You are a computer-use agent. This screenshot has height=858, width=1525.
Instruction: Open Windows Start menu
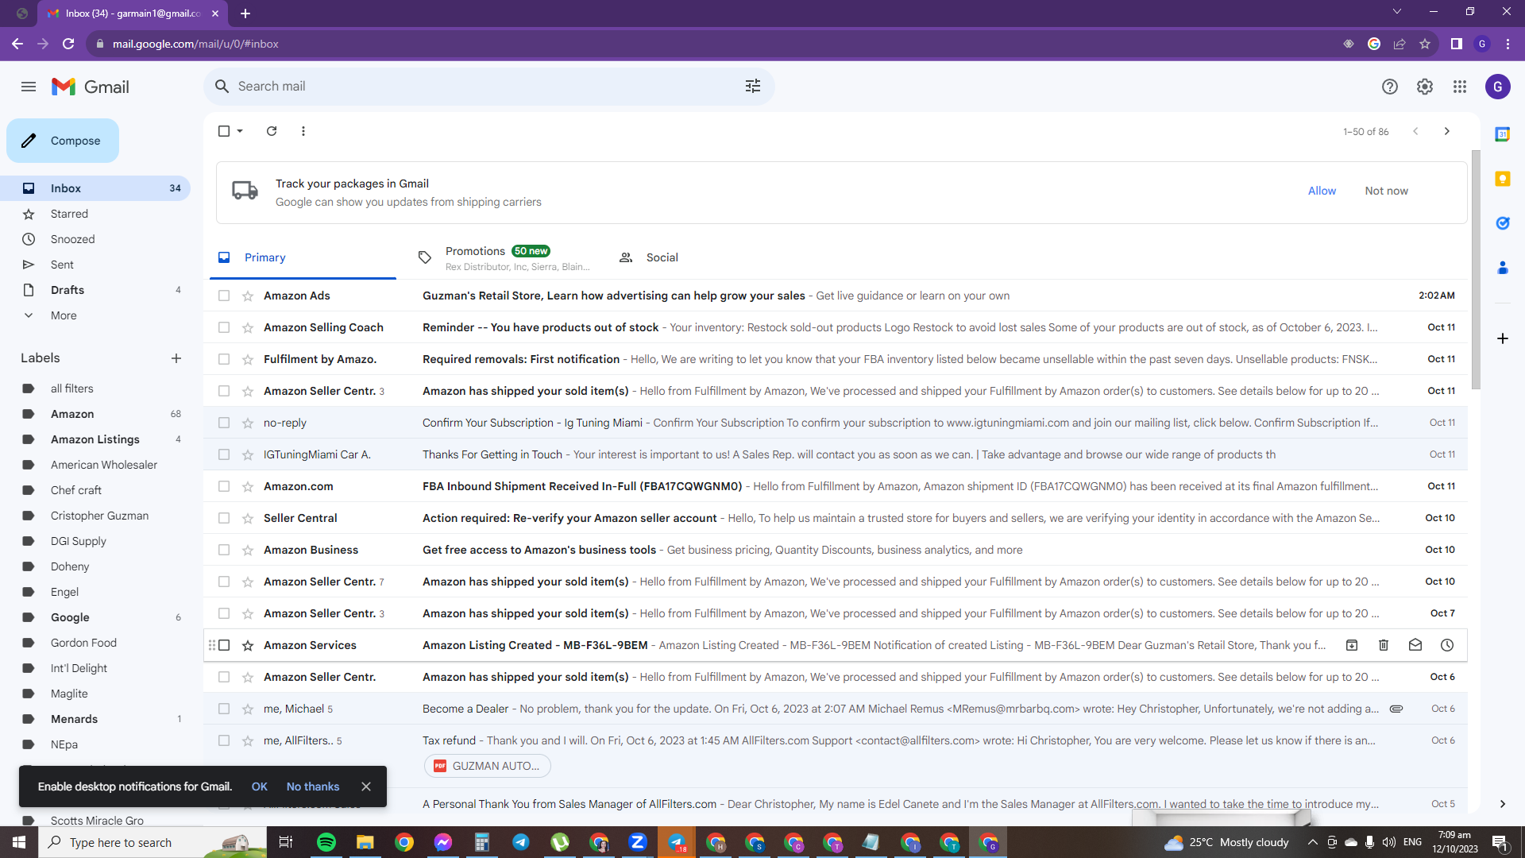point(19,842)
